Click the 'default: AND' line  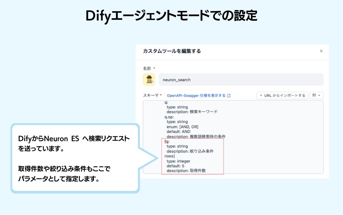pos(179,132)
